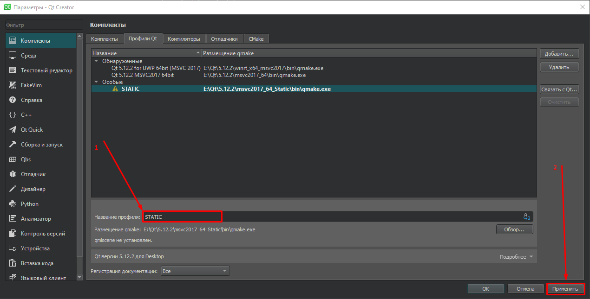This screenshot has height=299, width=590.
Task: Click the Обзор... browse button
Action: pos(514,229)
